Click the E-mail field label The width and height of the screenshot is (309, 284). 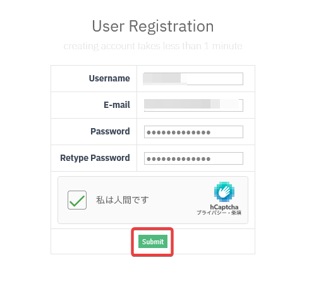click(117, 105)
